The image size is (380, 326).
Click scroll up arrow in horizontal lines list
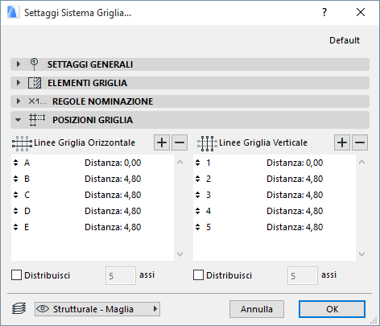click(x=180, y=162)
